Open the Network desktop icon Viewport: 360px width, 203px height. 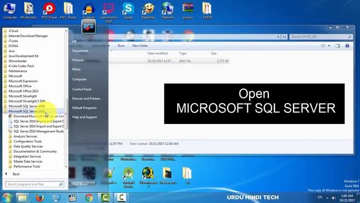(168, 11)
